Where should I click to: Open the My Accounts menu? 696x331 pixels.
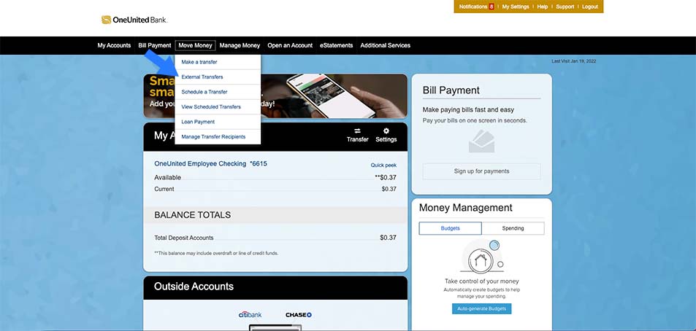114,45
